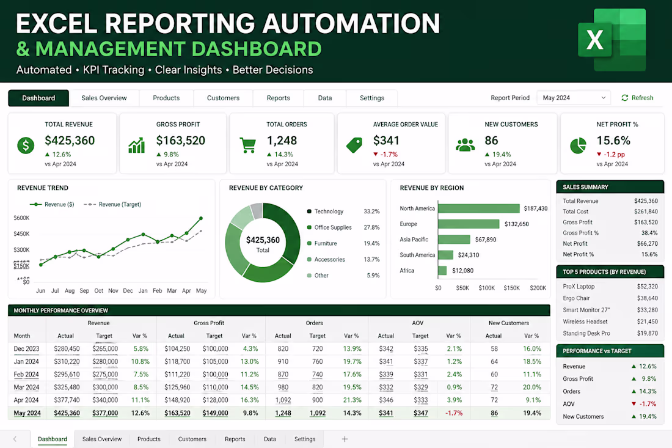
Task: Open the Customers bottom sheet tab
Action: pos(192,439)
